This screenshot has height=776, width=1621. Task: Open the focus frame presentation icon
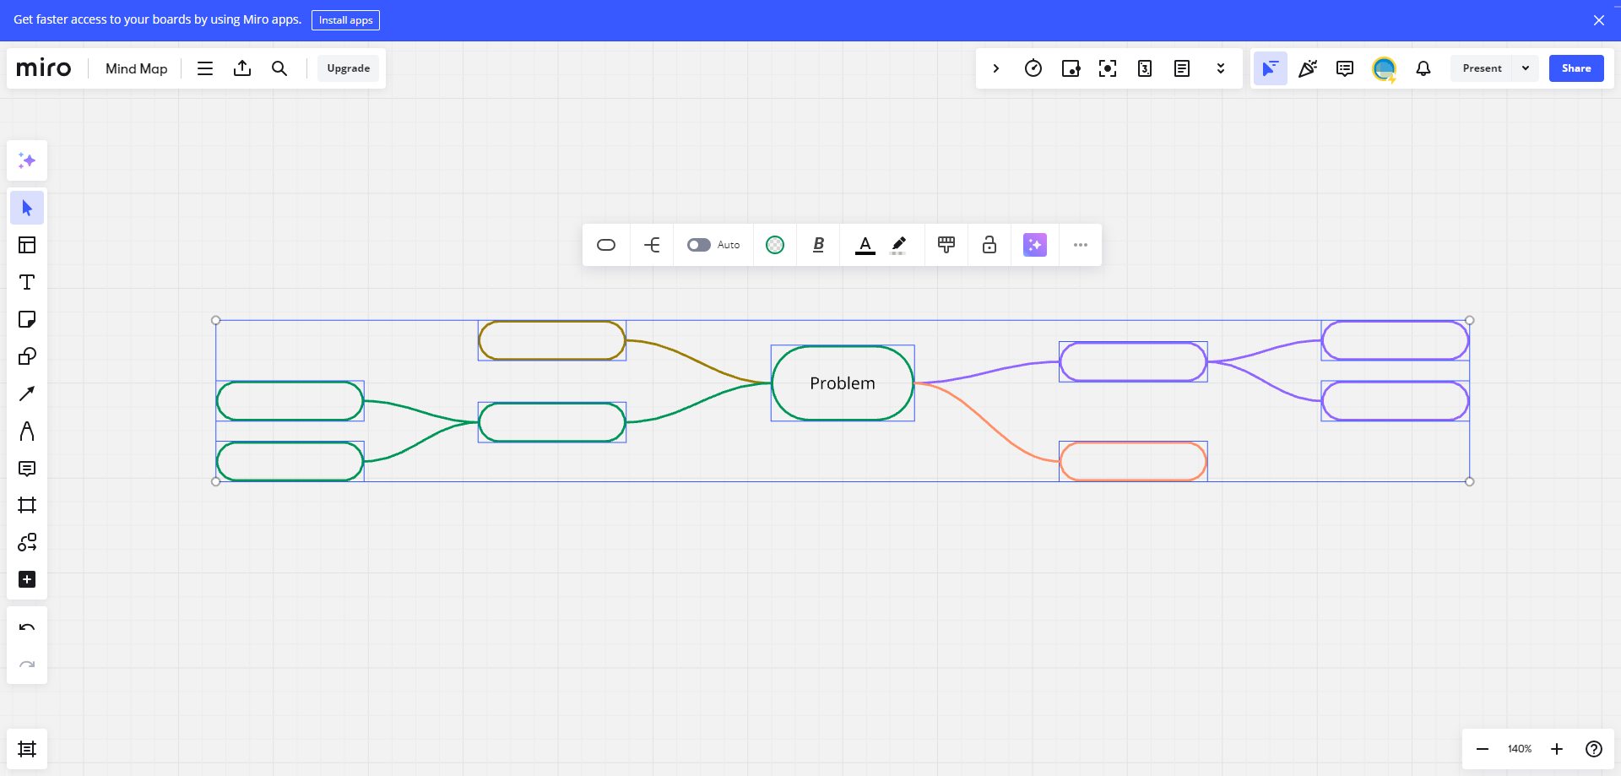1108,68
